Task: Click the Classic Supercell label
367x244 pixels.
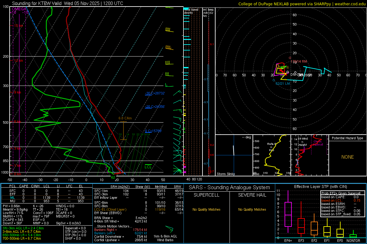Action: click(318, 143)
